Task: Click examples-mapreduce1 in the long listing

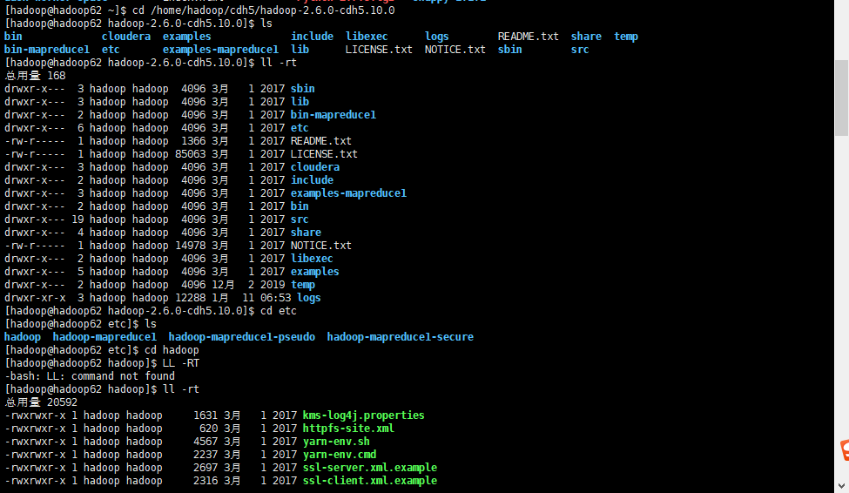Action: (x=348, y=193)
